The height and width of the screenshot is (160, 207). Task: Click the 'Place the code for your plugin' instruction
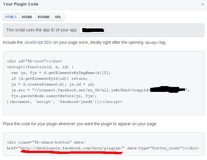pyautogui.click(x=80, y=124)
